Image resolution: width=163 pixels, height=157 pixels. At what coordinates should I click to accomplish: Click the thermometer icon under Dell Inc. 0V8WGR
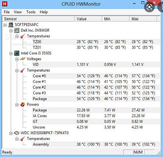[22, 36]
